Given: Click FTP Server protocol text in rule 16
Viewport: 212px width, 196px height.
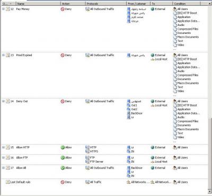Looking at the screenshot, I should tap(96, 162).
